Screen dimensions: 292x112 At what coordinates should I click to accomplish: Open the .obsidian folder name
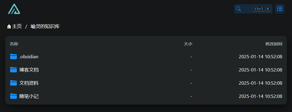(29, 56)
